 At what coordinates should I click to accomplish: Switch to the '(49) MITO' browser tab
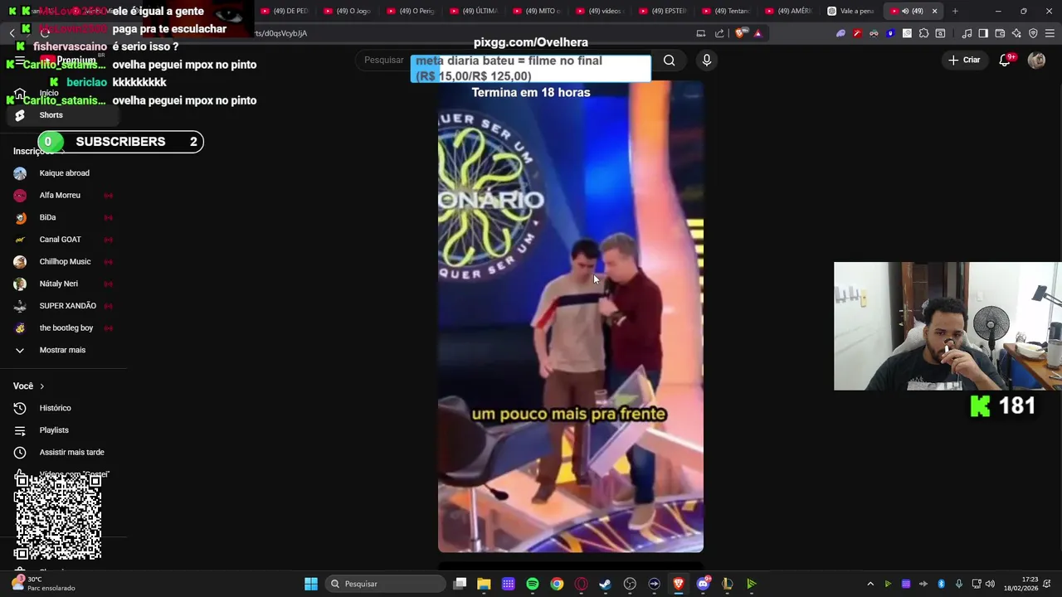click(x=537, y=11)
